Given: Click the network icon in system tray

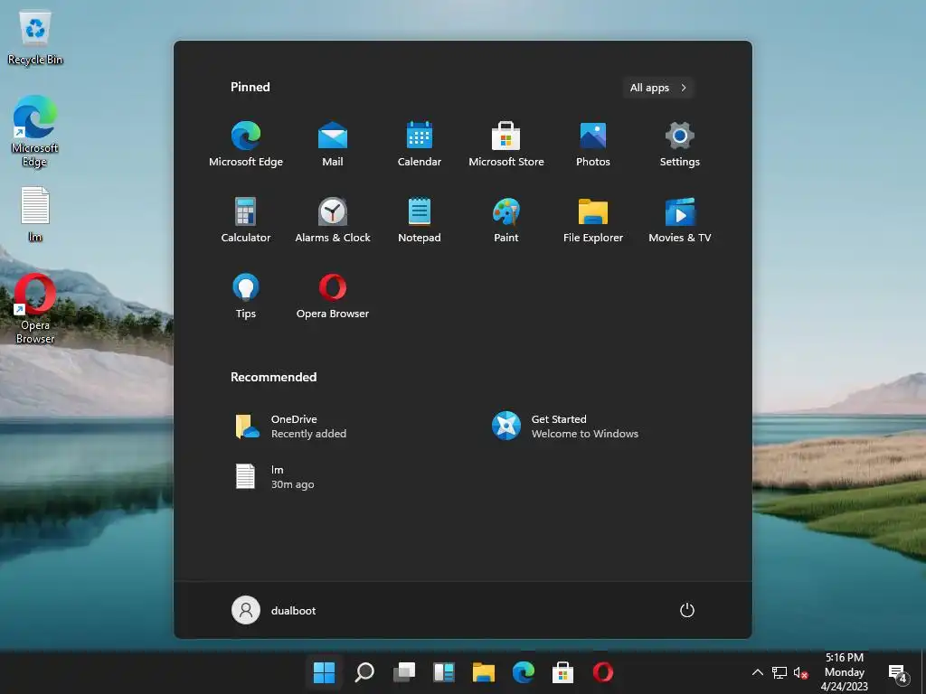Looking at the screenshot, I should pos(780,672).
